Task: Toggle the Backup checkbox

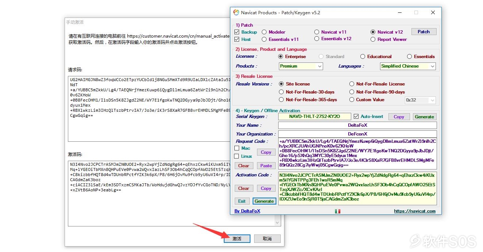Action: [237, 32]
